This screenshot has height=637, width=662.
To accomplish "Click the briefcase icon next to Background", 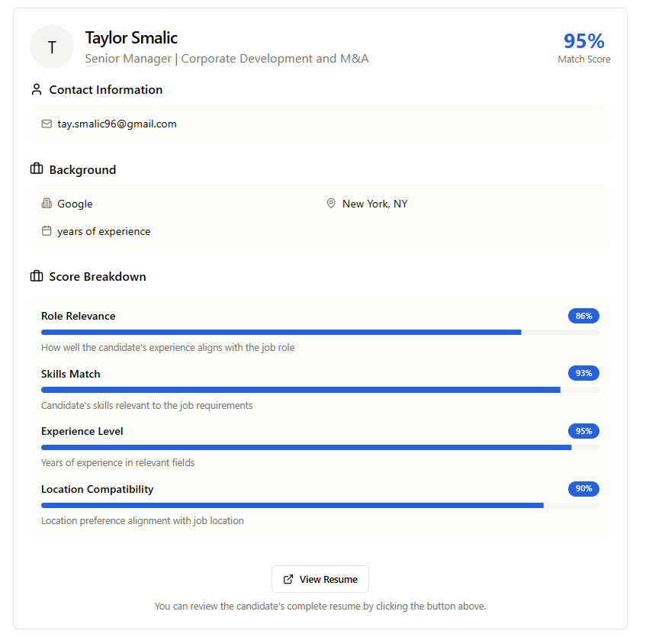I will [37, 169].
